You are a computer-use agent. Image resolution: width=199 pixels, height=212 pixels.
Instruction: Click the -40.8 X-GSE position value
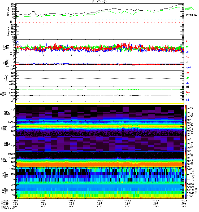[184, 201]
